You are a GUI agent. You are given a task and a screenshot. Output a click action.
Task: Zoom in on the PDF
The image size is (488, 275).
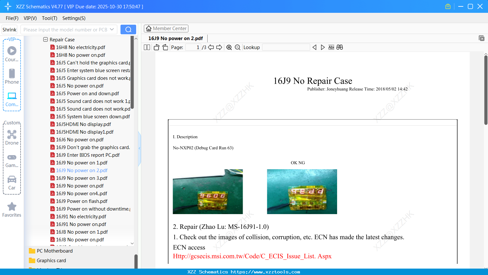click(x=229, y=47)
